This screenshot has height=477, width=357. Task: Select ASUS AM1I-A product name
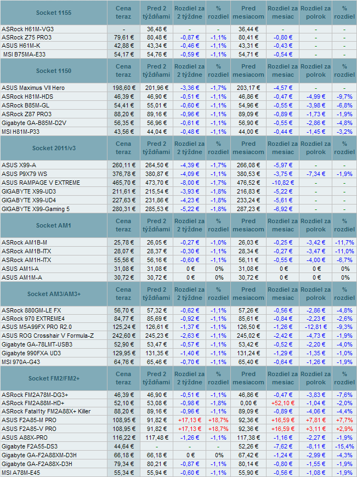(20, 269)
